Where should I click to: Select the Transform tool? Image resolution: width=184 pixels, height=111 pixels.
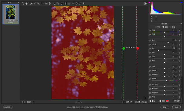[50, 4]
